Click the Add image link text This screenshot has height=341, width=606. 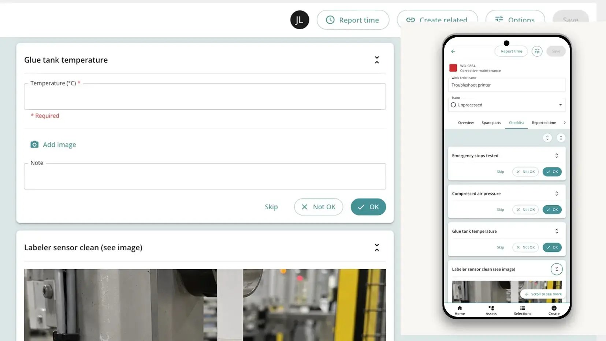point(59,145)
